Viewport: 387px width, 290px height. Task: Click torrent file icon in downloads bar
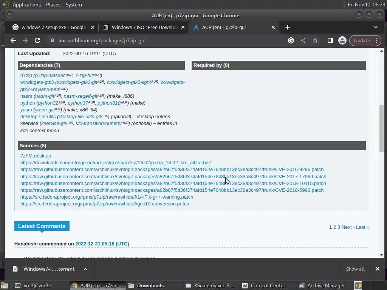coord(15,269)
